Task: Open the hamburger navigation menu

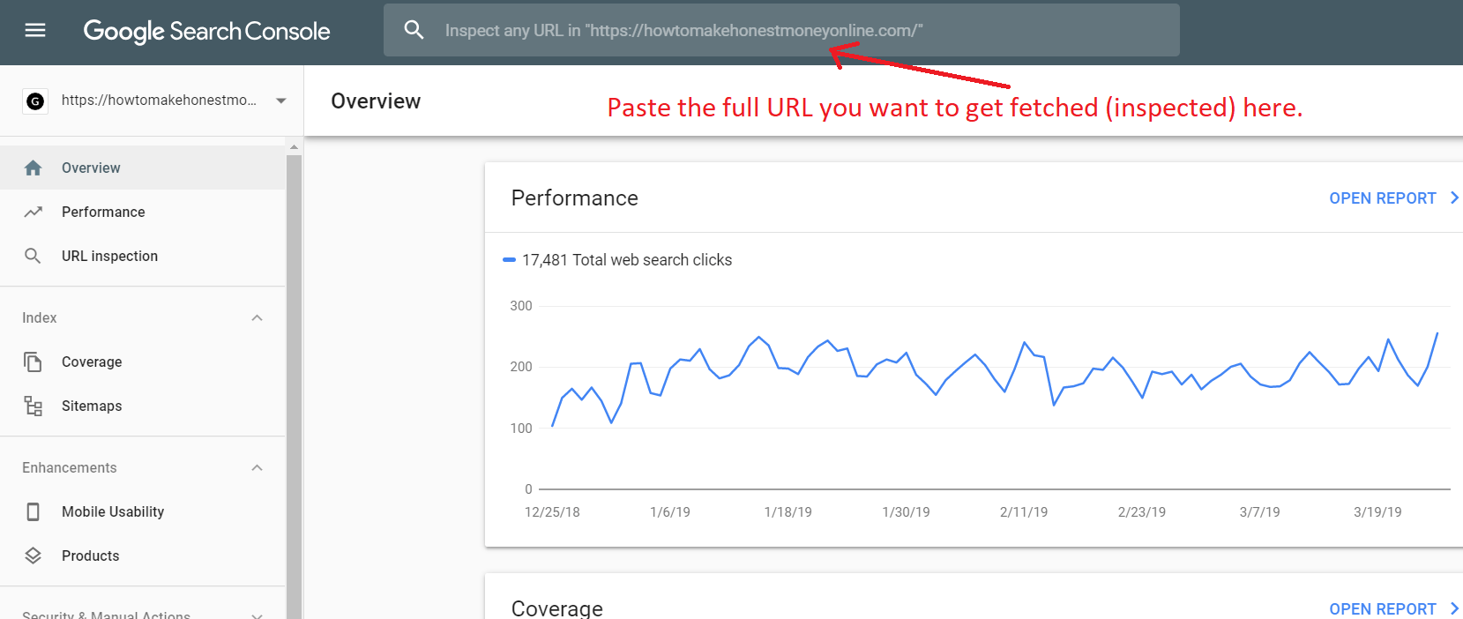Action: [35, 31]
